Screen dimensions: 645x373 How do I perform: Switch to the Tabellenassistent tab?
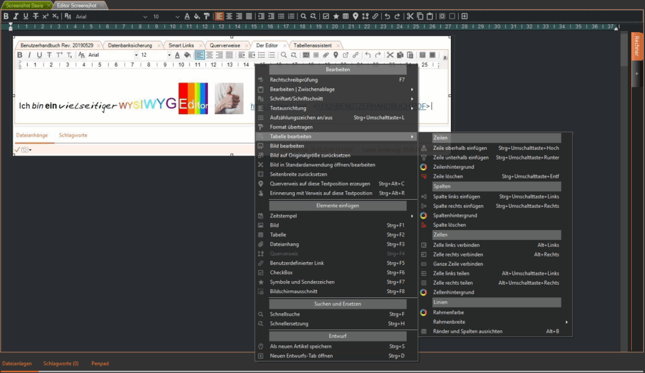[x=314, y=45]
